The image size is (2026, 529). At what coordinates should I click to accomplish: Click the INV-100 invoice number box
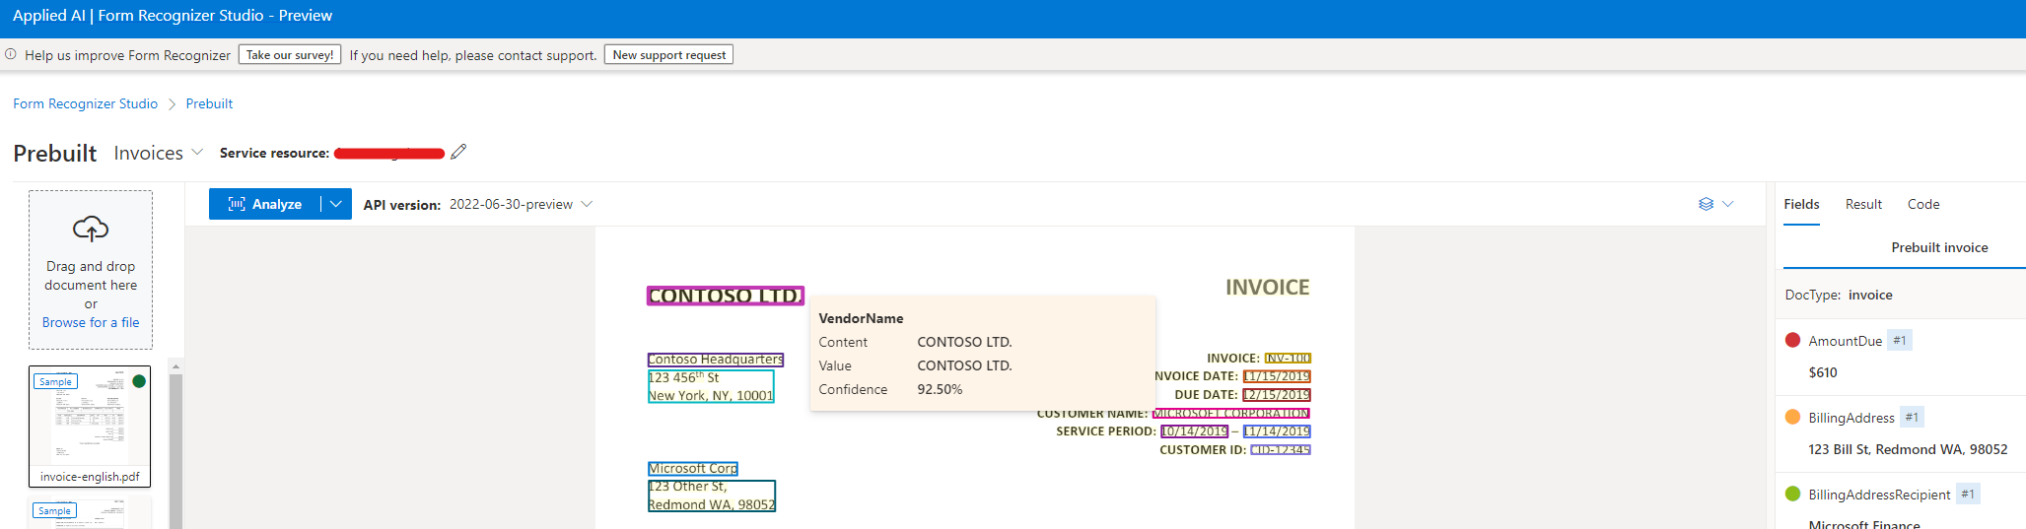[1288, 358]
